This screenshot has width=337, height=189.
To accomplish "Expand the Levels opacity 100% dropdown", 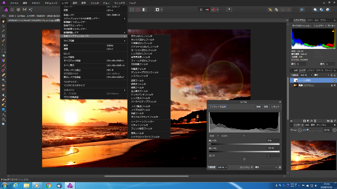I will pos(222,167).
